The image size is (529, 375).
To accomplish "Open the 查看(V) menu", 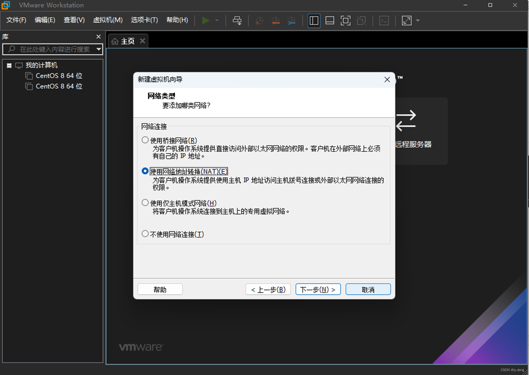I will tap(74, 20).
